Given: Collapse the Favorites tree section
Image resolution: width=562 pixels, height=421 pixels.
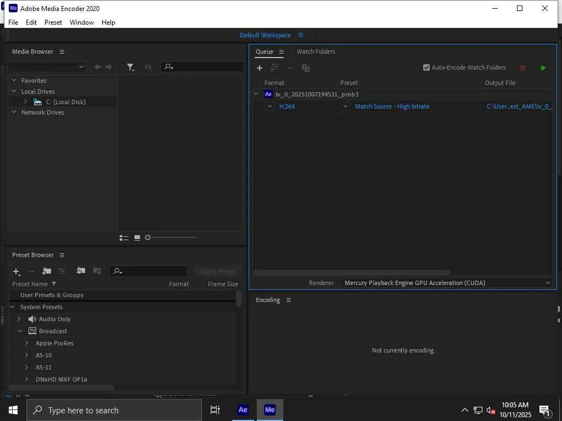Looking at the screenshot, I should tap(14, 81).
